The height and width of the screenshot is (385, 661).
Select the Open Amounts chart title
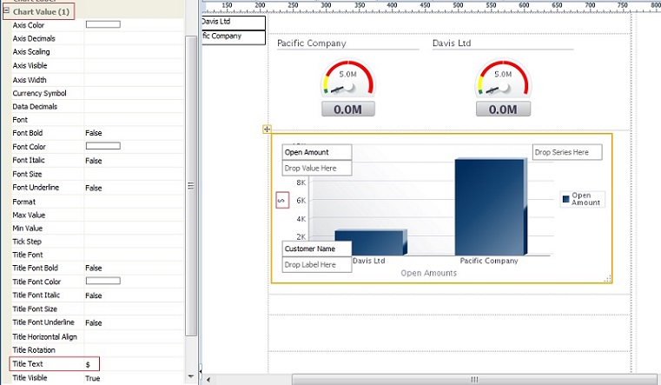point(428,273)
